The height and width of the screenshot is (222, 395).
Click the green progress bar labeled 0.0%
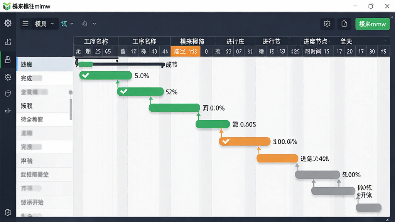click(174, 108)
